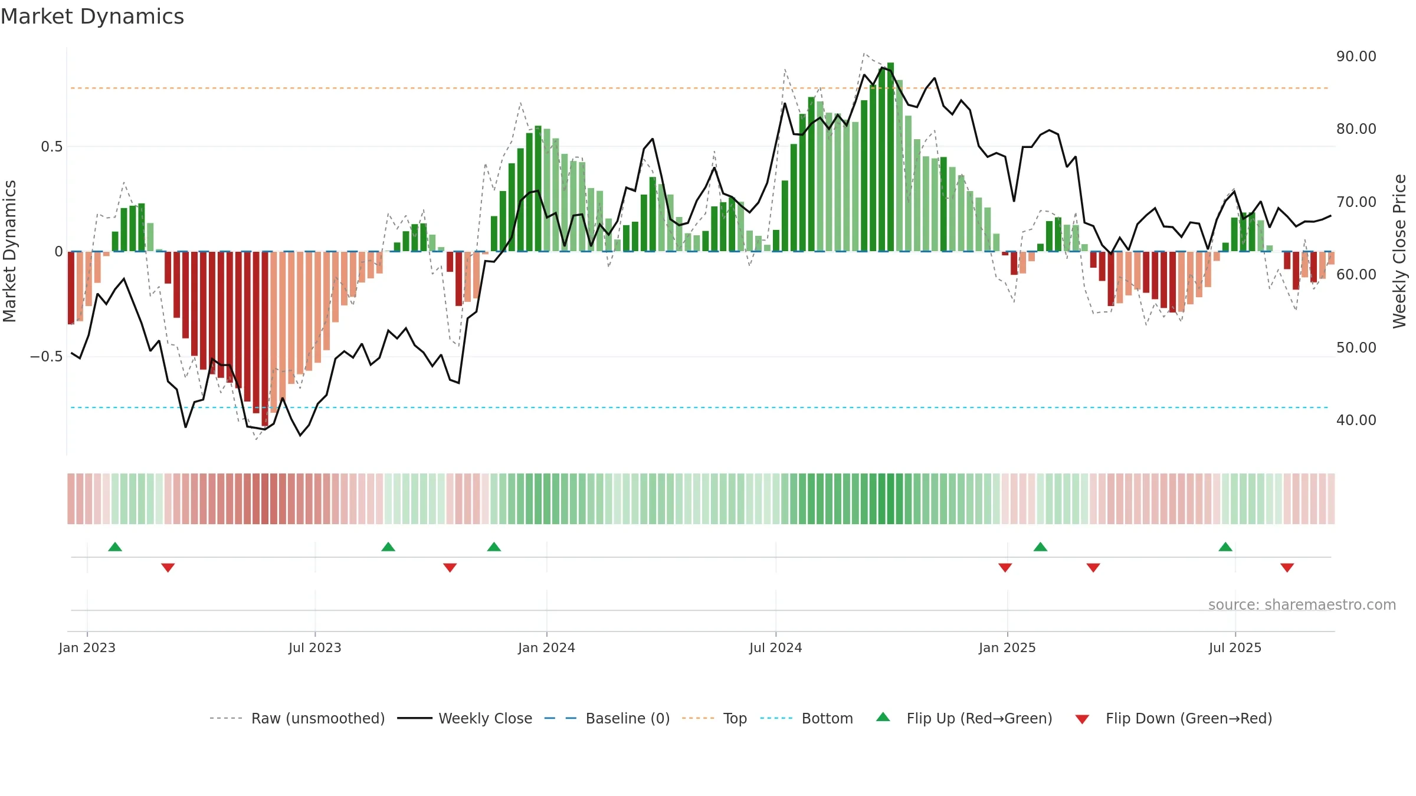Click the Raw (unsmoothed) legend entry

click(x=297, y=718)
